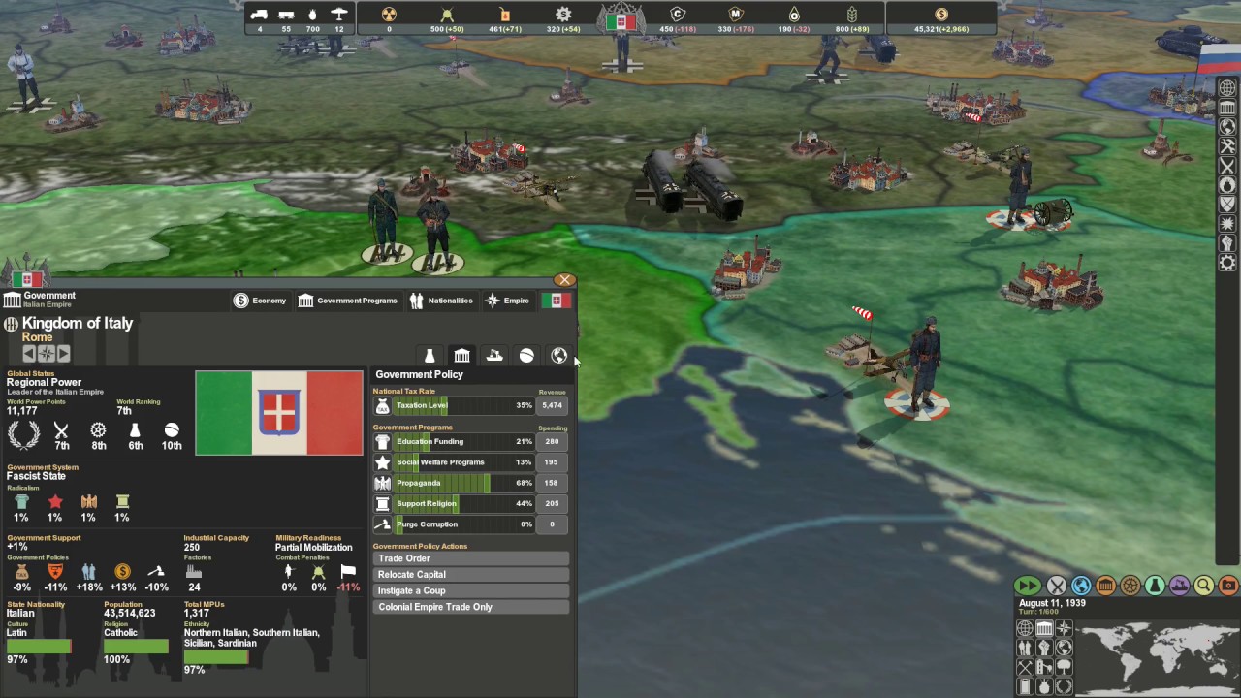Click the columned building icon in right sidebar
The height and width of the screenshot is (698, 1241).
coord(1227,108)
